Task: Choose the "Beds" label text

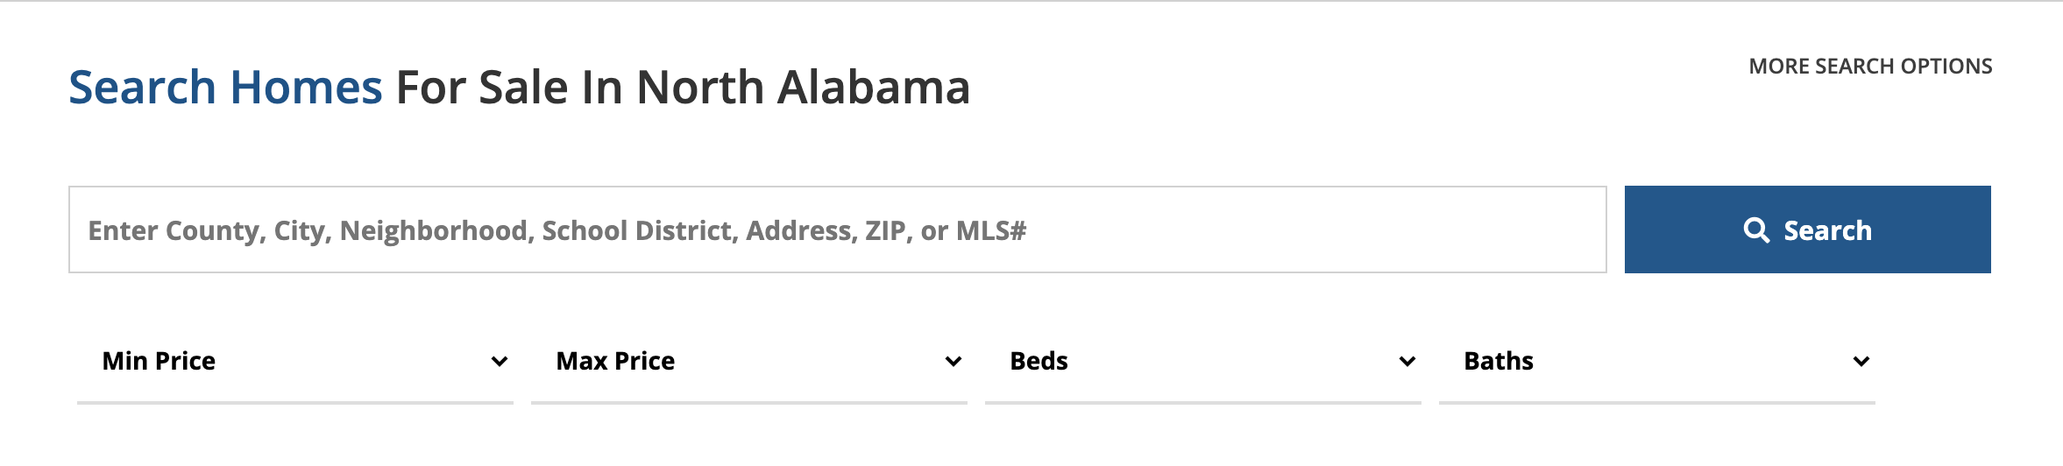Action: click(x=1039, y=362)
